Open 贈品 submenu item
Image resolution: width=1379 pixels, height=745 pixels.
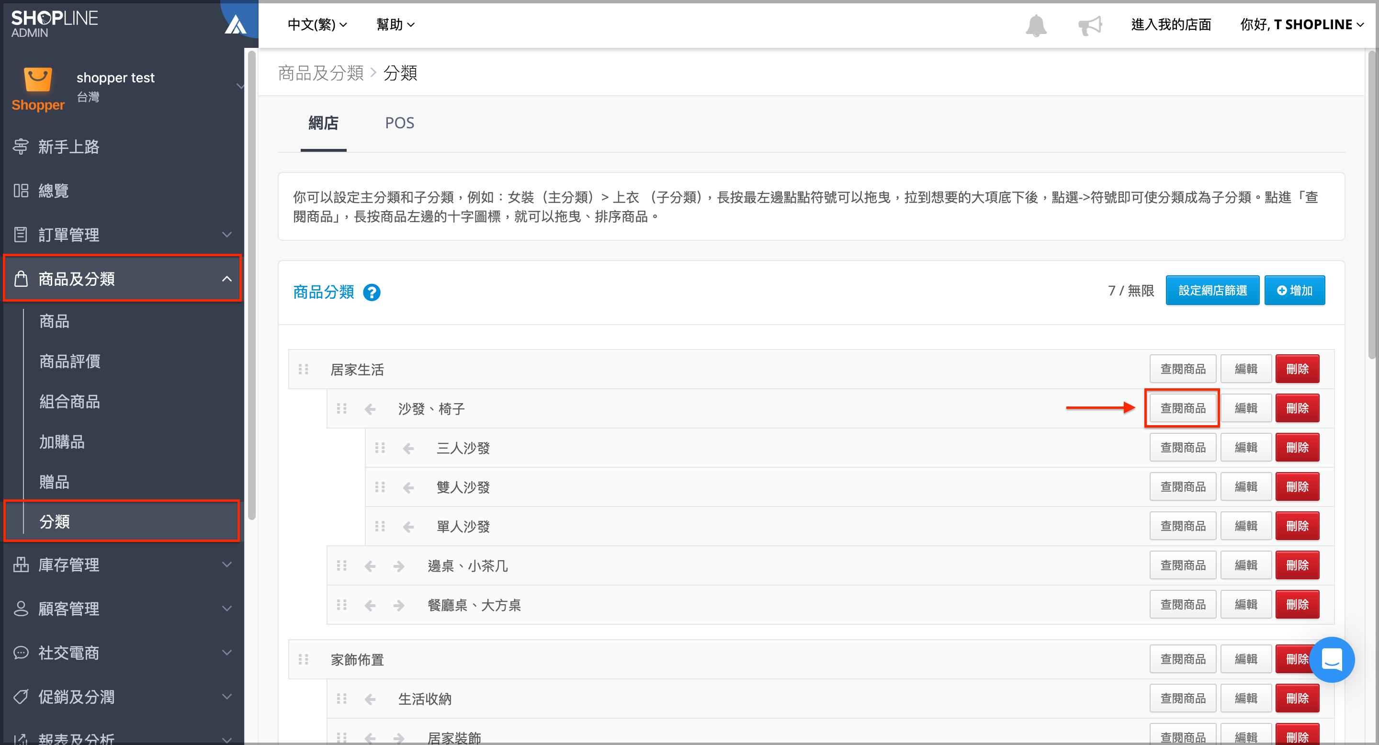click(54, 482)
